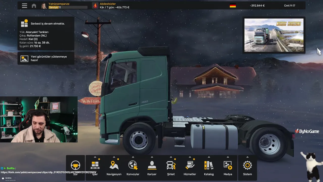Expand the arrow above Hizmetler
The height and width of the screenshot is (182, 323).
(190, 157)
